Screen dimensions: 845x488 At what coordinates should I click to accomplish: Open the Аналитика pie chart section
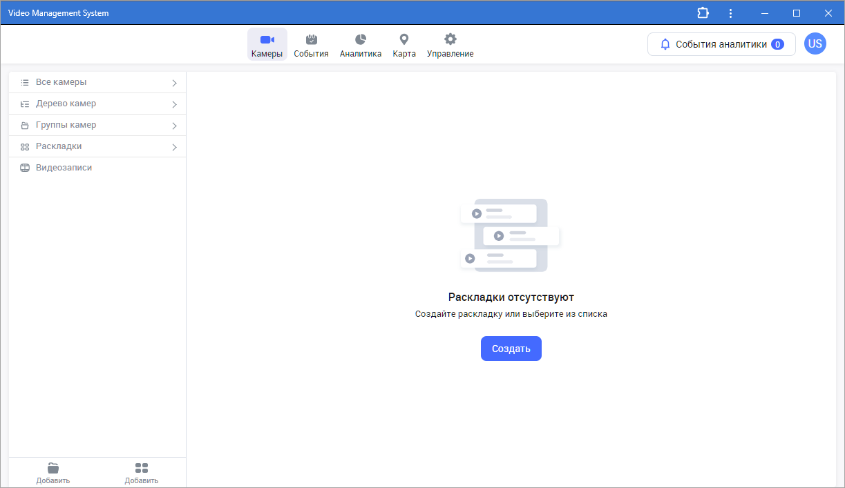[360, 45]
